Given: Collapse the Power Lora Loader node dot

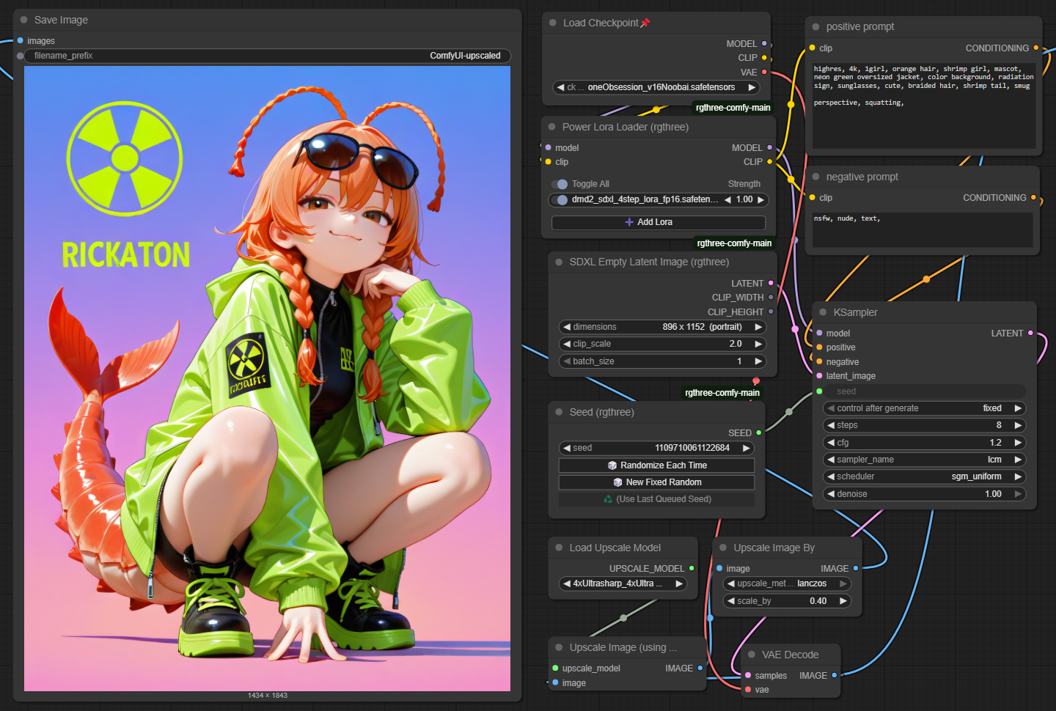Looking at the screenshot, I should pos(552,127).
